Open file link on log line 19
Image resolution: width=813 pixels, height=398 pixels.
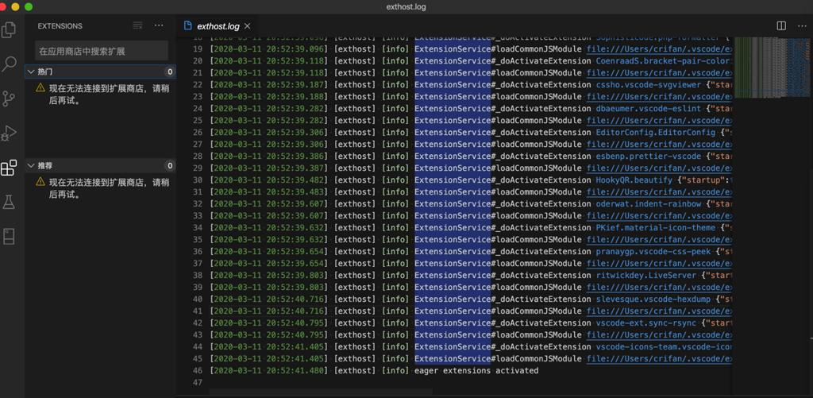(x=659, y=48)
